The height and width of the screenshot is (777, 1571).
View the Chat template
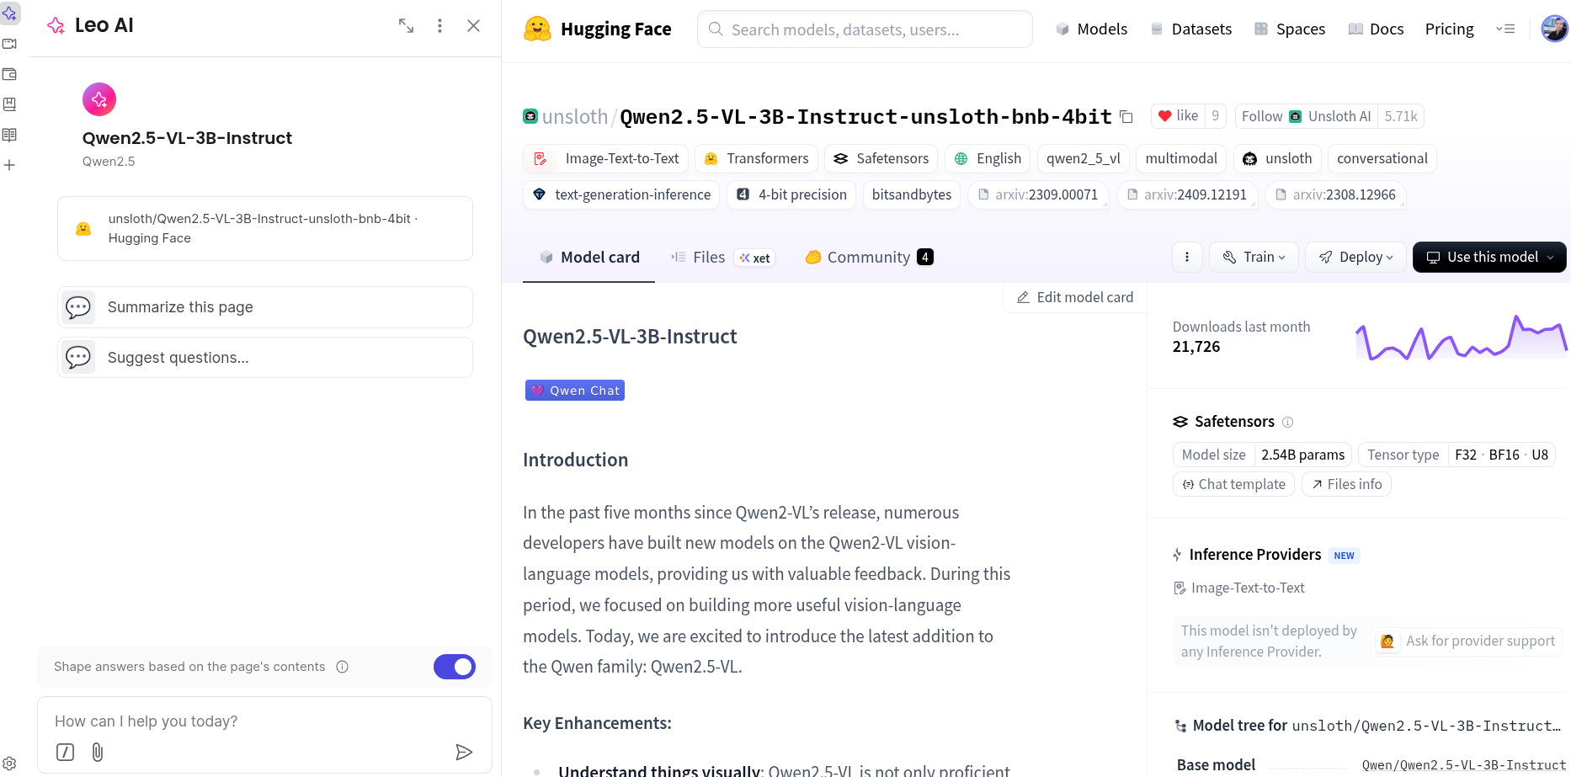click(1233, 484)
